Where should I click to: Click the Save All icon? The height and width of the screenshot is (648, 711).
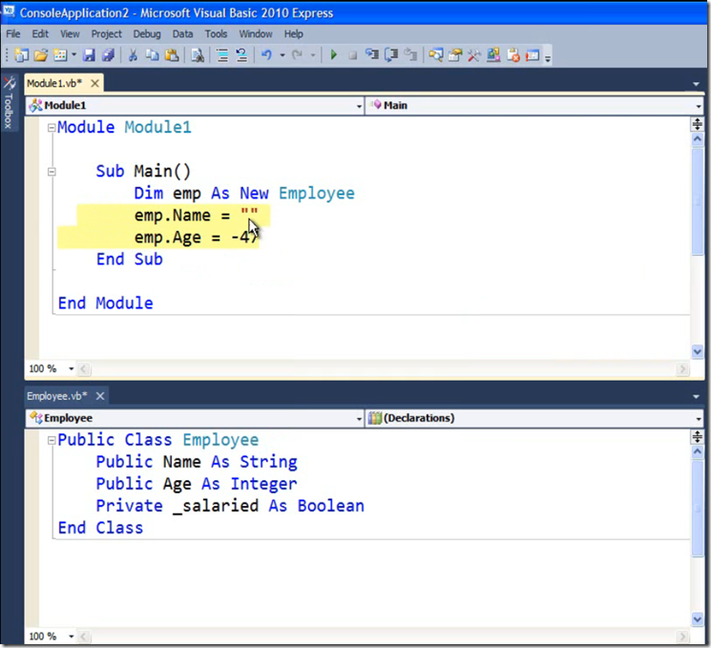(108, 55)
